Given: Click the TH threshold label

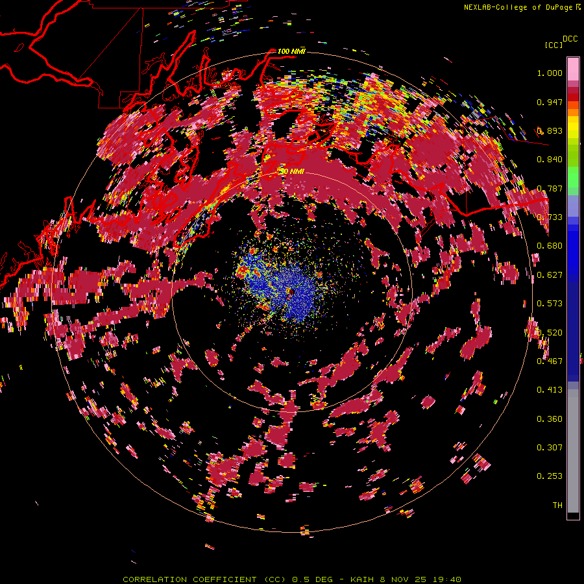Looking at the screenshot, I should 557,505.
